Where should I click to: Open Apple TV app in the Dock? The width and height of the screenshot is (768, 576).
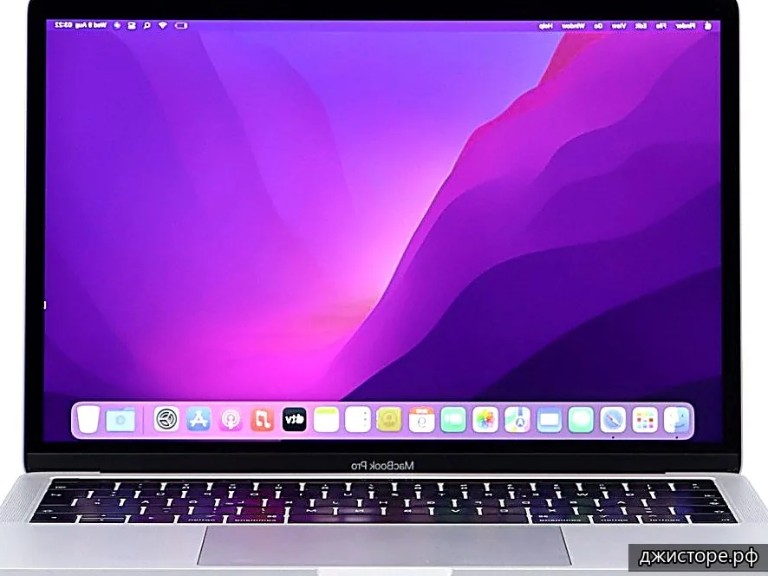click(295, 420)
